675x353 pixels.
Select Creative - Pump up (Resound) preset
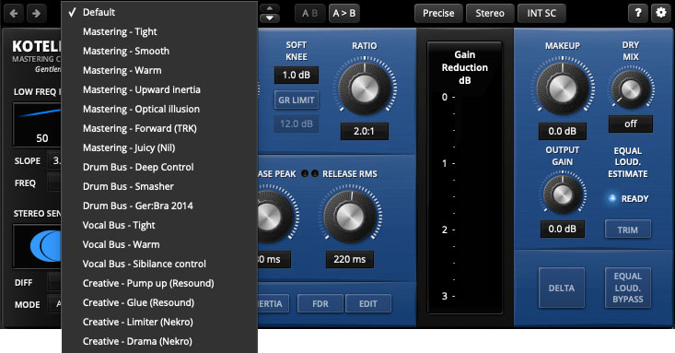tap(159, 283)
